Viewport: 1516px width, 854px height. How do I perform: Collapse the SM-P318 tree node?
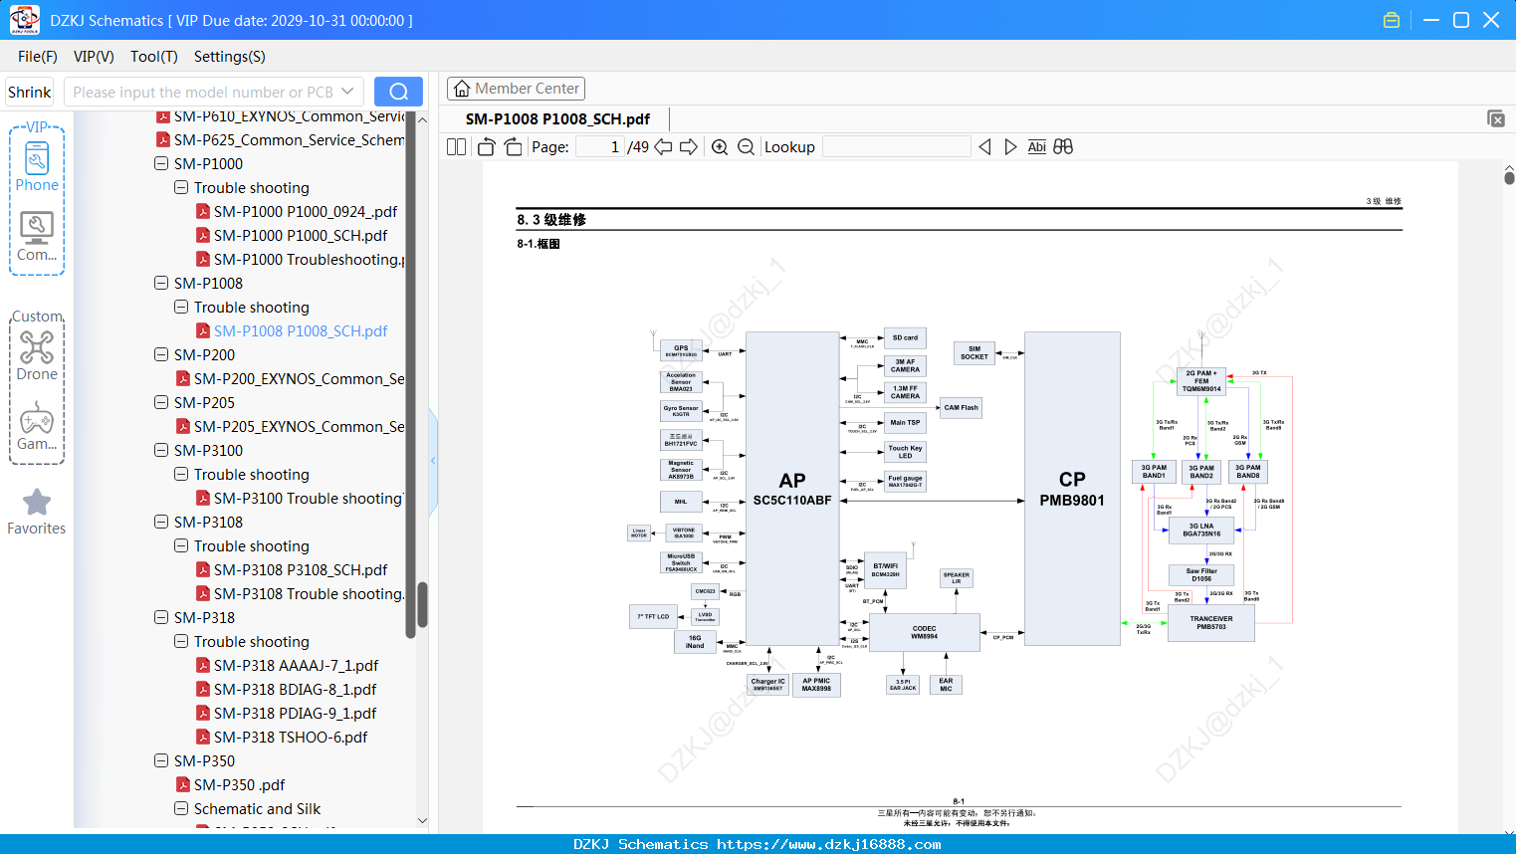pyautogui.click(x=161, y=617)
